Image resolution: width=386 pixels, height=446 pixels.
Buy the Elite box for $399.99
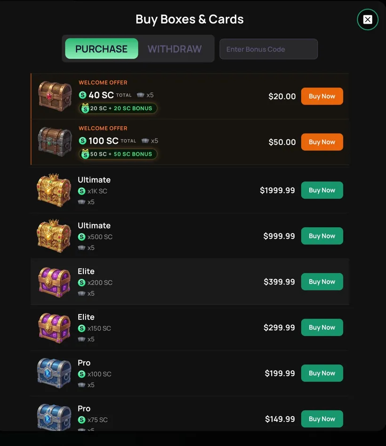tap(322, 282)
